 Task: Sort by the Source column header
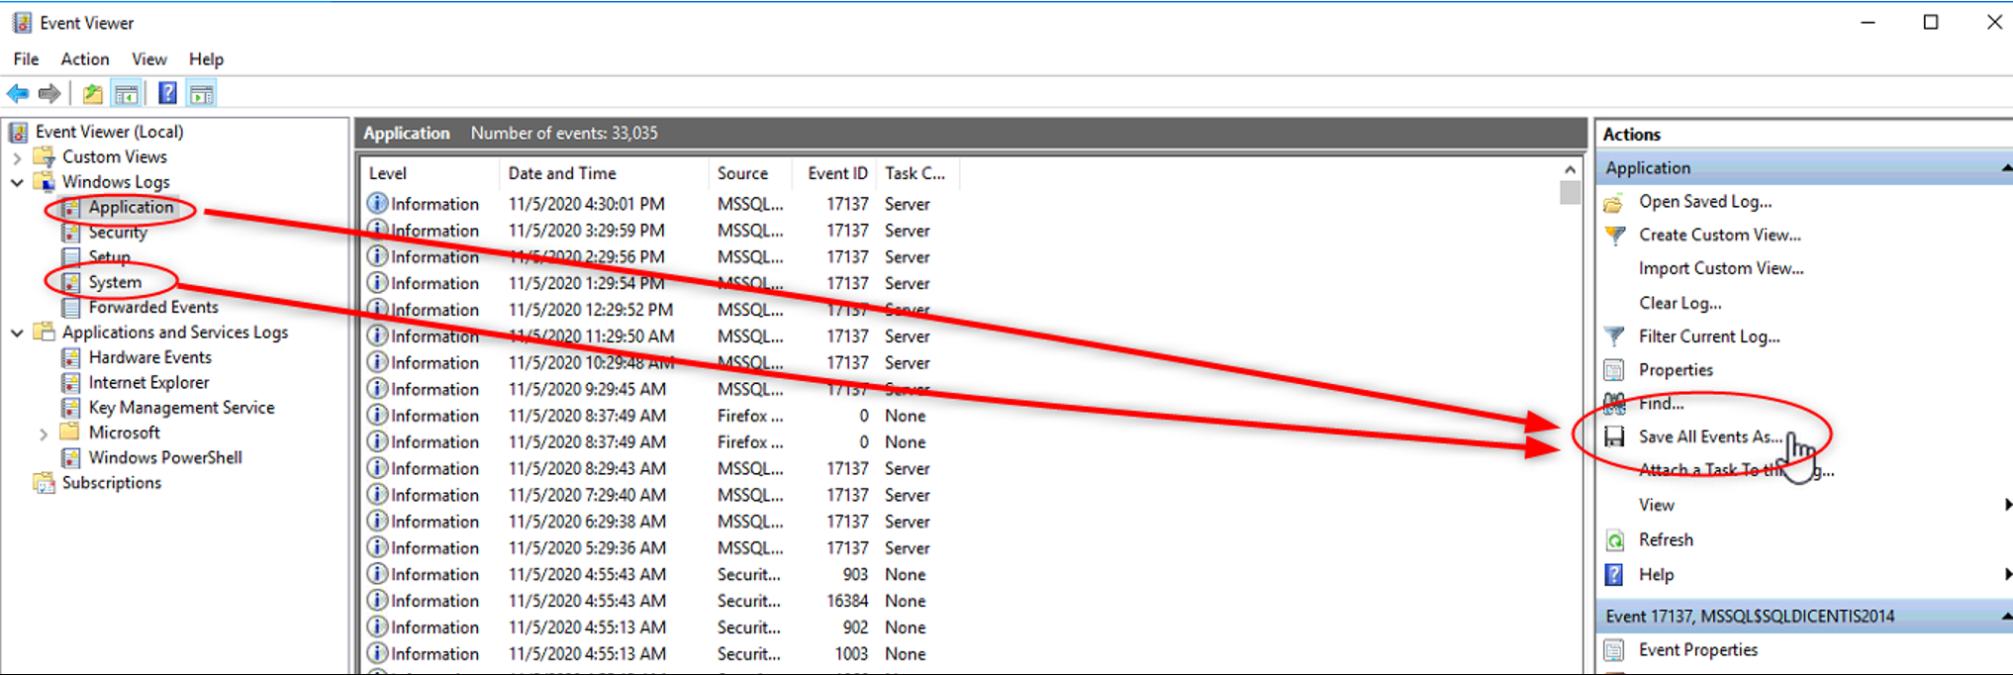(x=751, y=173)
